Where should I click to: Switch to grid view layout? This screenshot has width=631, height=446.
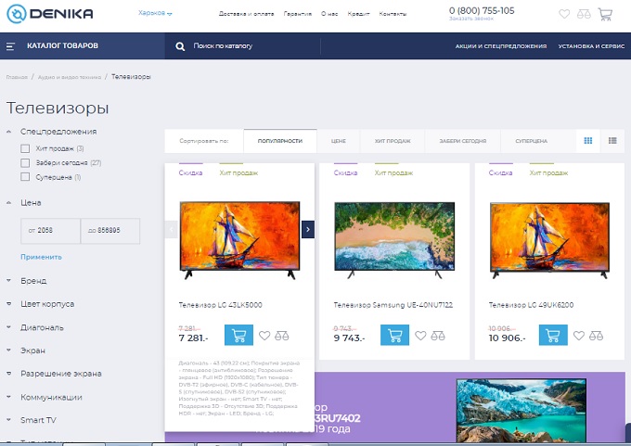coord(588,140)
